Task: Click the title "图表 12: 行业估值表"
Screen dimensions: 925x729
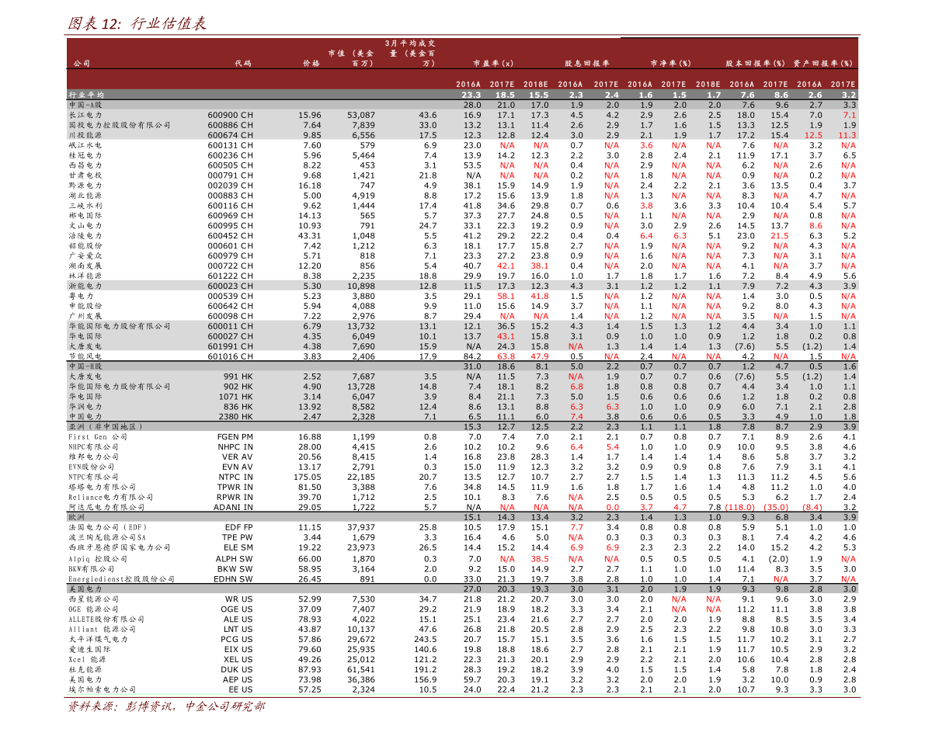Action: [x=137, y=23]
